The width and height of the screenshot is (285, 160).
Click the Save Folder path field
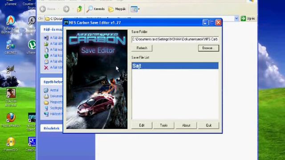pyautogui.click(x=175, y=39)
